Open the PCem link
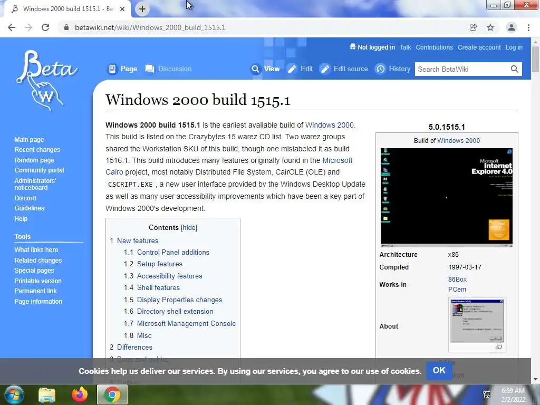The image size is (540, 405). (x=457, y=290)
